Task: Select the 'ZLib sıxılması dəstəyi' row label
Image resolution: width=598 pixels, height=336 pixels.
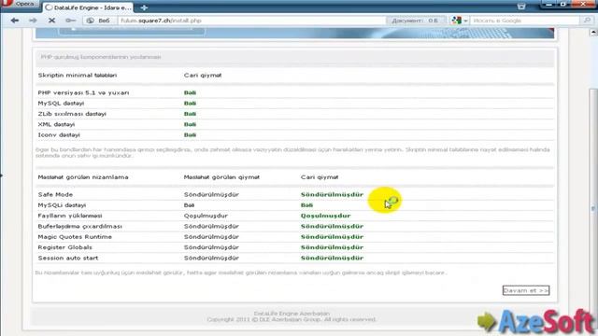Action: 72,114
